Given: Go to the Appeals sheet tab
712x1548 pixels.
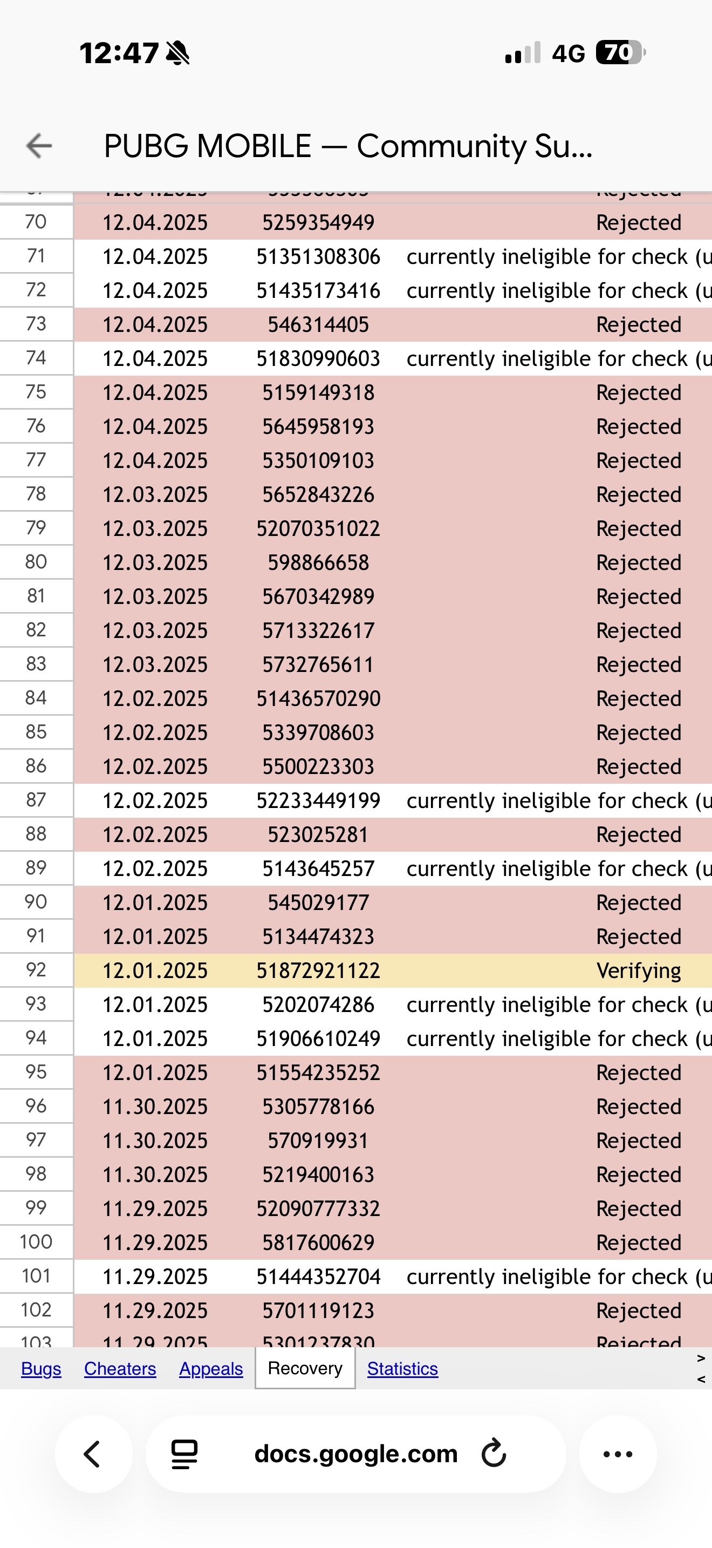Looking at the screenshot, I should [x=211, y=1368].
